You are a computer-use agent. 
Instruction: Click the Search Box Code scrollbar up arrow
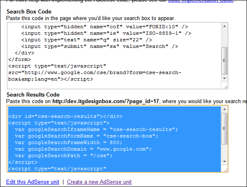pos(225,26)
